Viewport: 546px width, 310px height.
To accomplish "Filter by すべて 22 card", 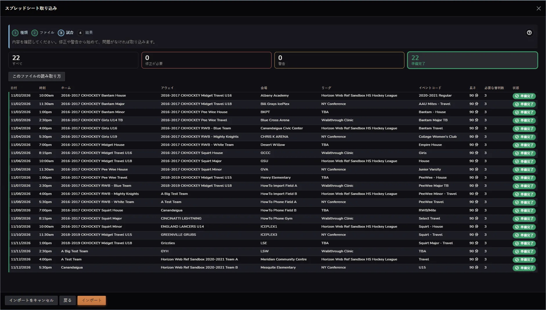I will coord(73,60).
